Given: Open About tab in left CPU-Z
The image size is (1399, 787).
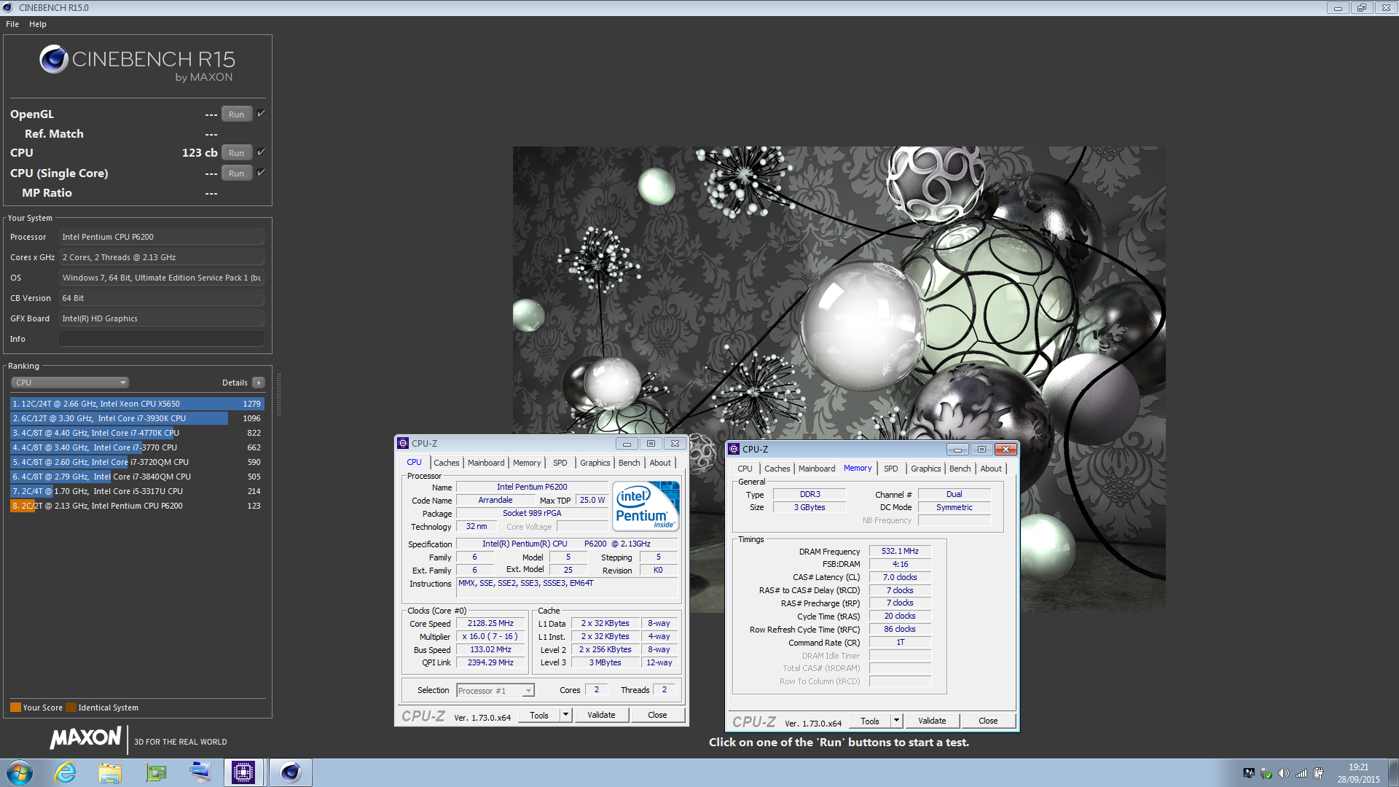Looking at the screenshot, I should pyautogui.click(x=660, y=463).
